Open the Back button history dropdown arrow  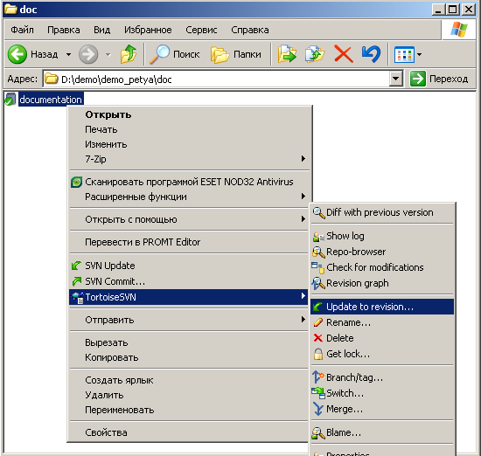pyautogui.click(x=69, y=54)
